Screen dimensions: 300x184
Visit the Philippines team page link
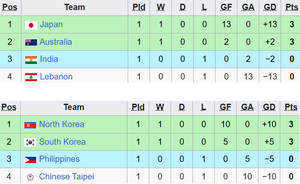click(59, 159)
